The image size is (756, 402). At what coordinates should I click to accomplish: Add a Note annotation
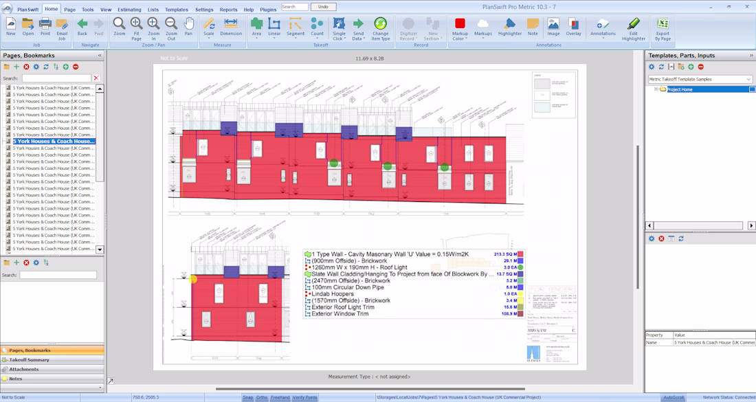pos(533,26)
